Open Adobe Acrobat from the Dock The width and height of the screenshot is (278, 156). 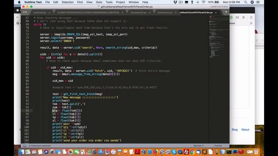click(x=137, y=152)
